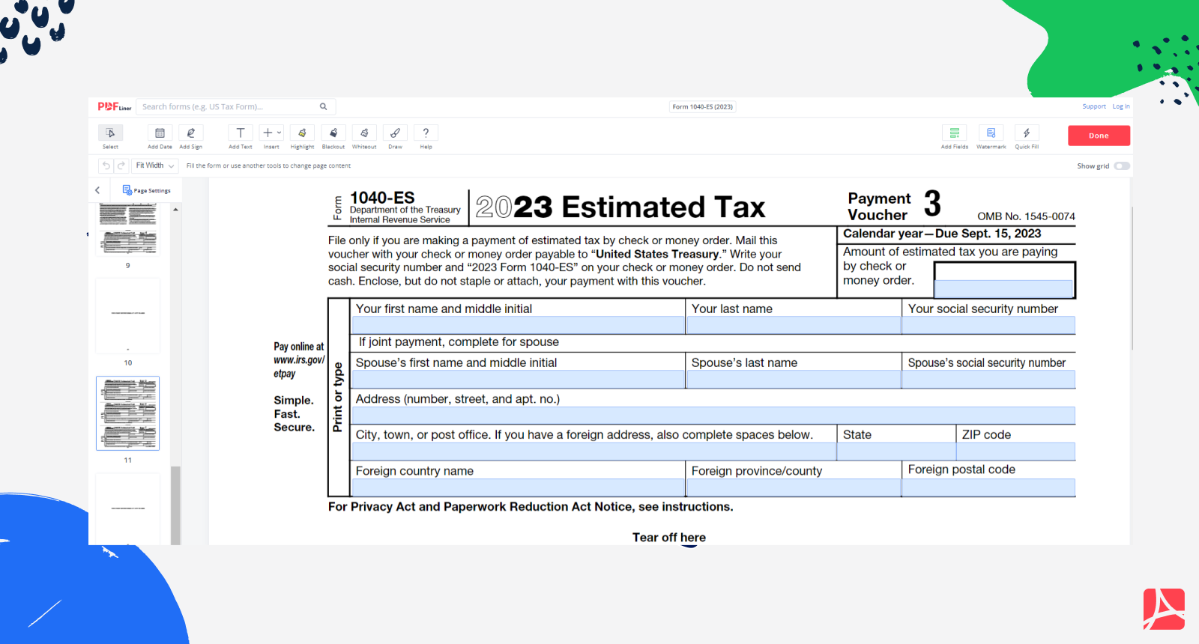1199x644 pixels.
Task: Open the Fit Width zoom dropdown
Action: point(155,165)
